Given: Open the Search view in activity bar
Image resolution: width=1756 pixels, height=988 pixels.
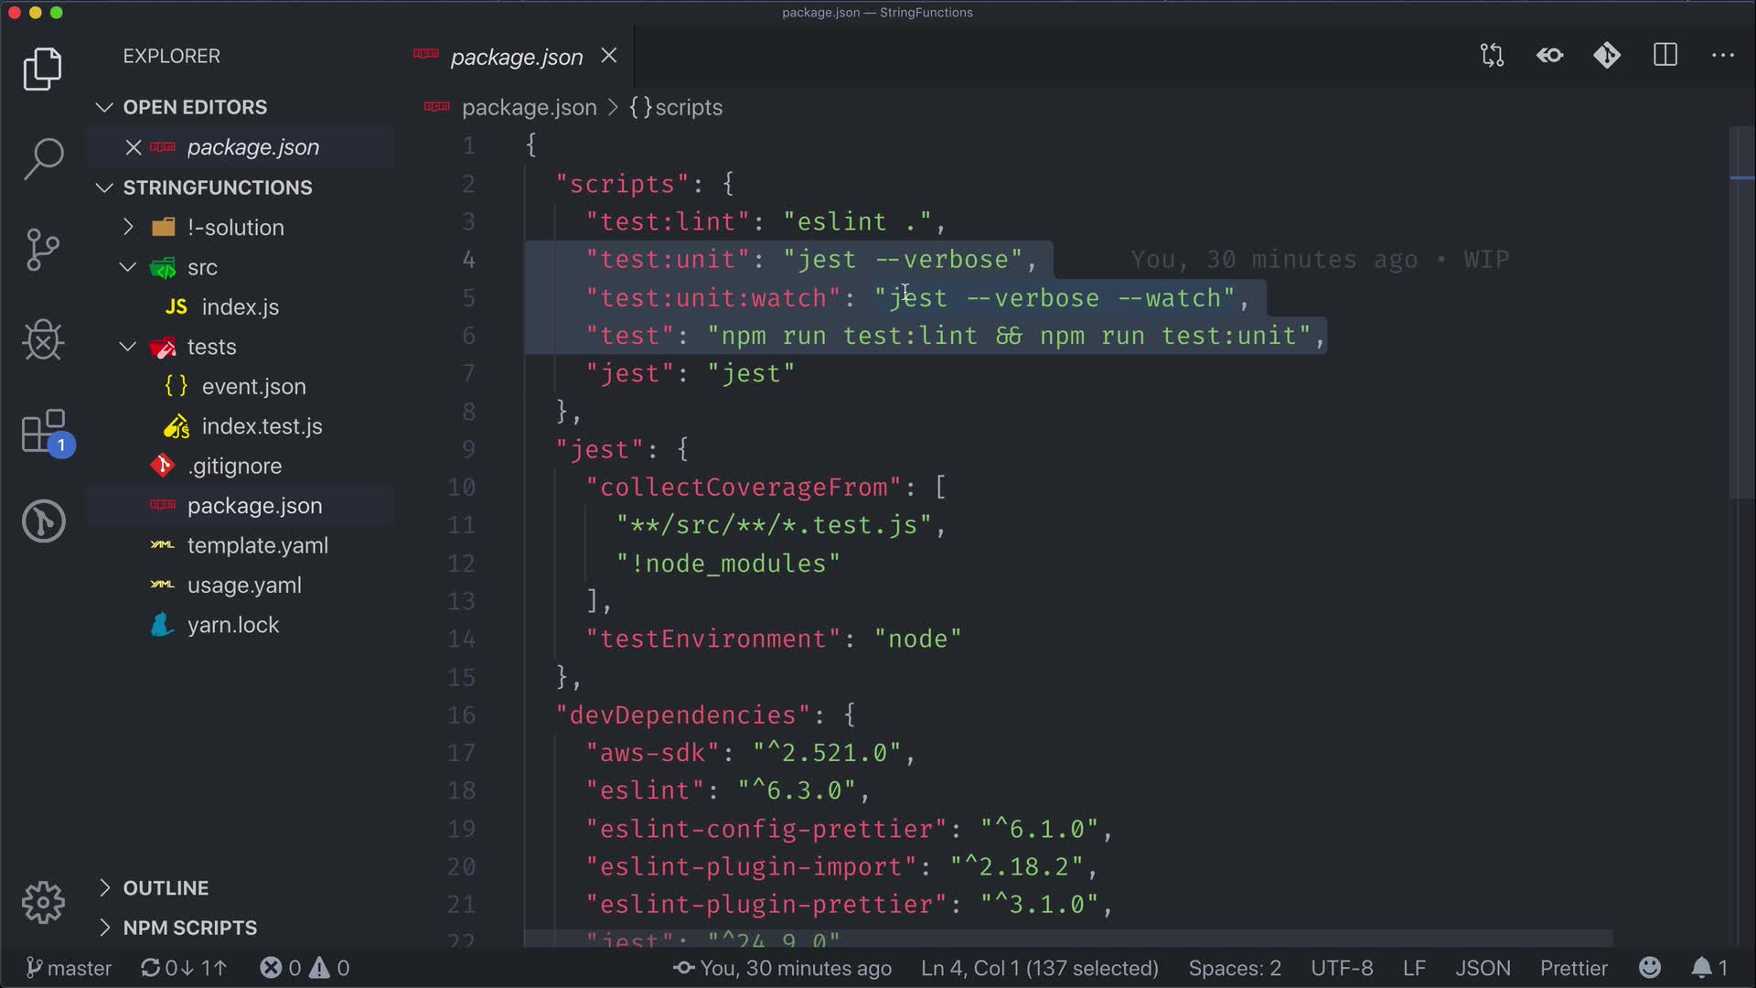Looking at the screenshot, I should pos(43,158).
